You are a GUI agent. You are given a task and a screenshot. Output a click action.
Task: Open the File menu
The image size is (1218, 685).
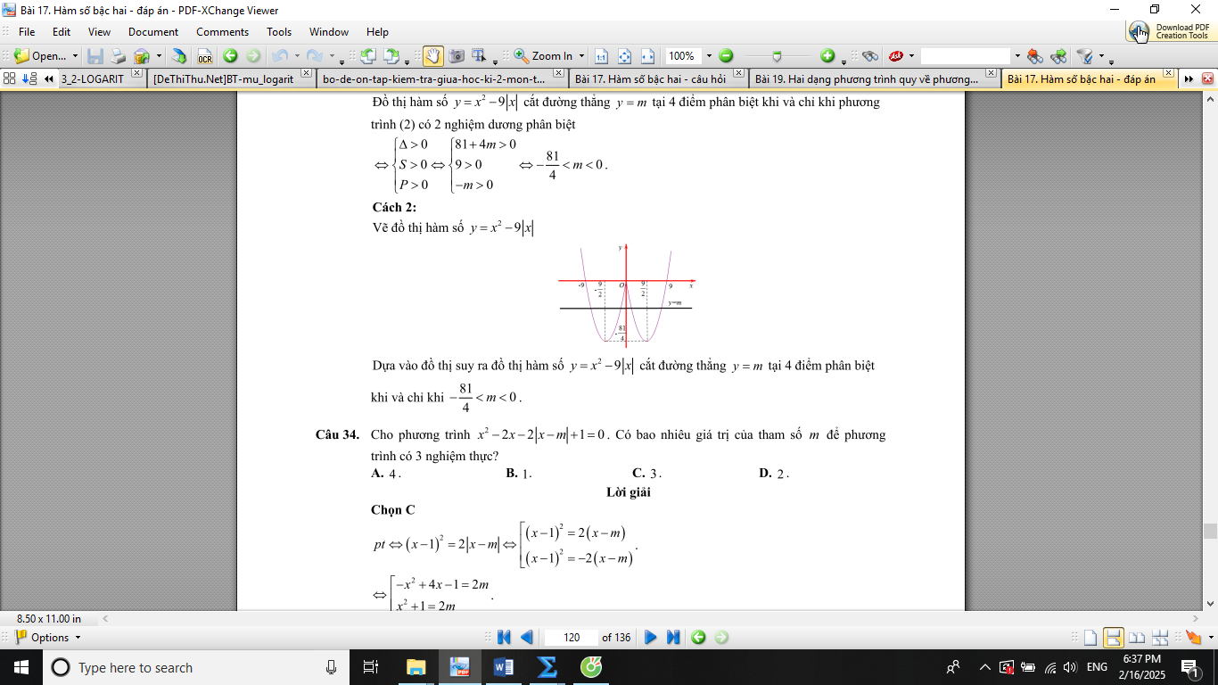pos(27,32)
